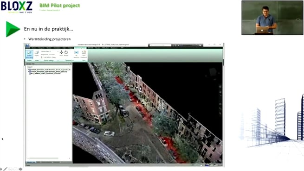Expand the Planes Settings panel title
The width and height of the screenshot is (304, 171).
[x=49, y=60]
